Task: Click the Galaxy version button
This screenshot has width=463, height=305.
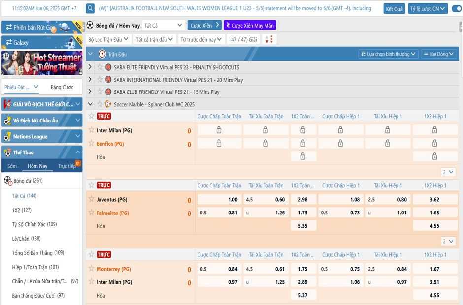Action: tap(42, 42)
